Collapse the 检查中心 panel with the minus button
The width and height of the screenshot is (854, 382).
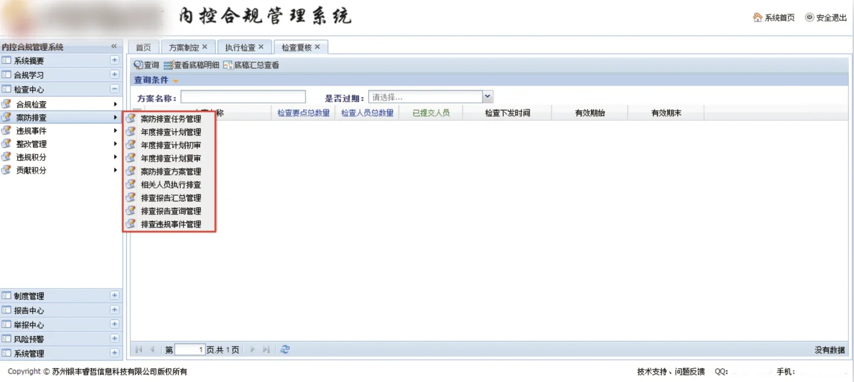click(115, 89)
